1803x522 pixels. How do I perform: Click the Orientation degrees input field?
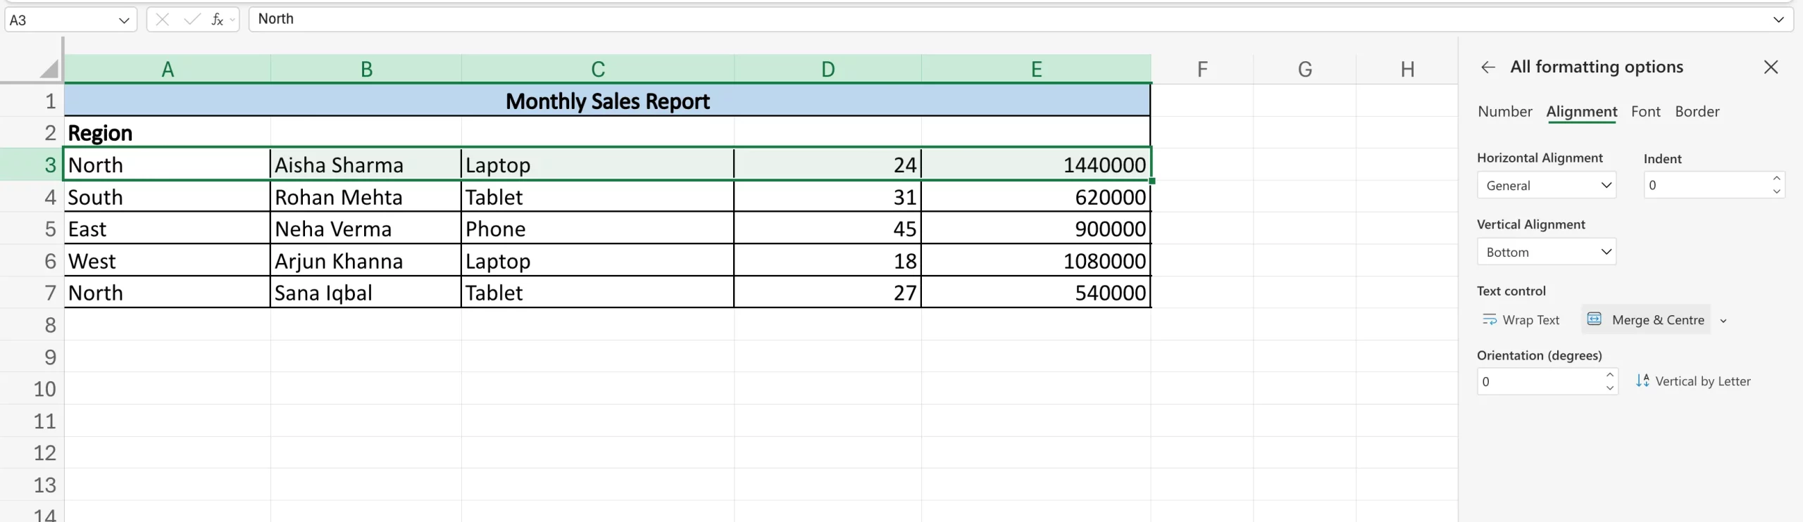click(1539, 382)
